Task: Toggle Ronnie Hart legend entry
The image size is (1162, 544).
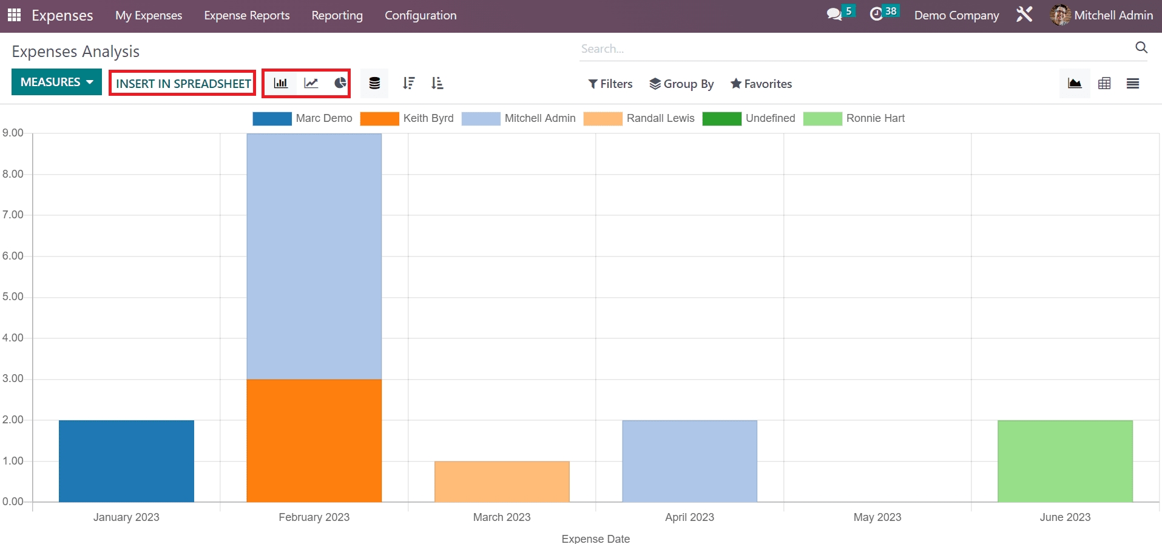Action: point(874,118)
